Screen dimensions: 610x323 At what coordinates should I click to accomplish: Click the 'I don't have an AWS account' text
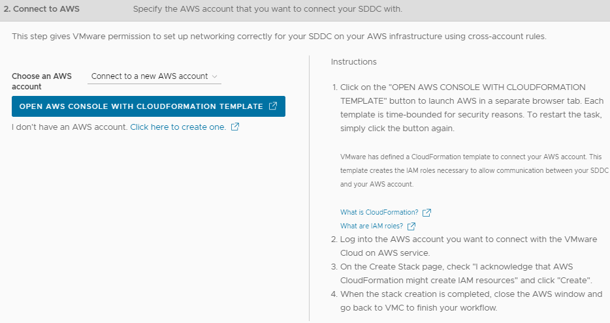[x=70, y=127]
